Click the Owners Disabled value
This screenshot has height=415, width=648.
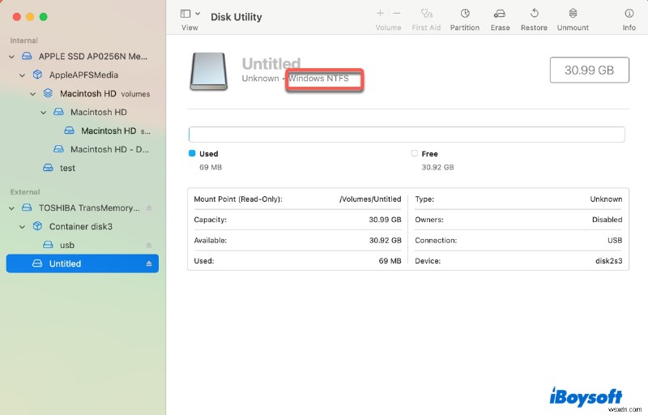click(x=607, y=220)
